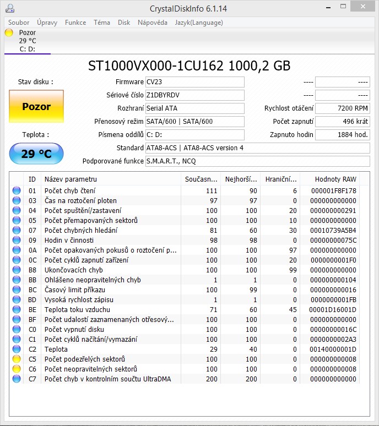Click the CrystalDiskInfo app icon in title bar
This screenshot has width=379, height=426.
(x=9, y=9)
